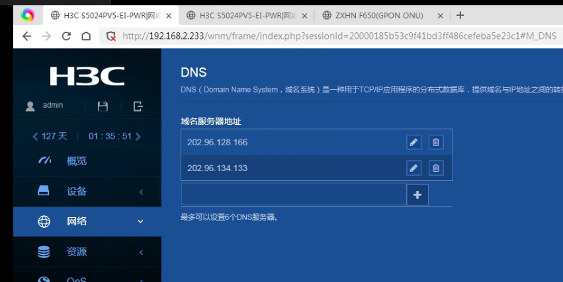The image size is (563, 282).
Task: Click the 设备 device icon
Action: point(44,191)
